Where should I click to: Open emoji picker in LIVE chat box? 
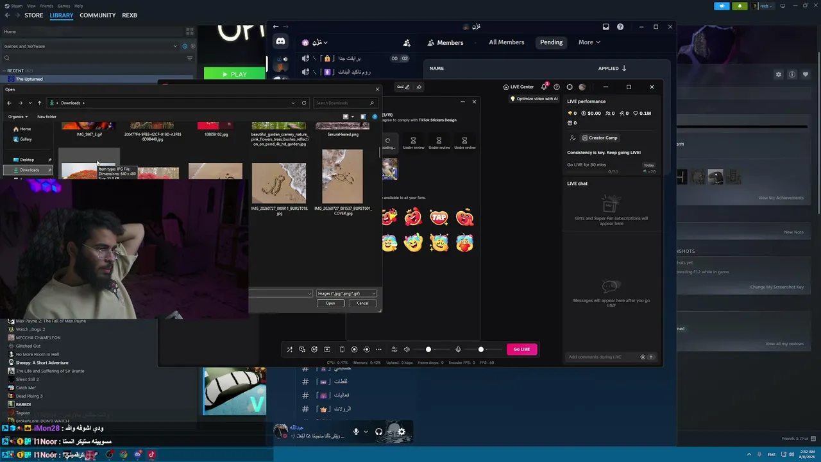point(643,357)
